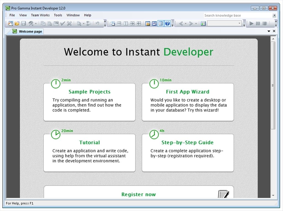
Task: Click the document with X icon
Action: [50, 23]
